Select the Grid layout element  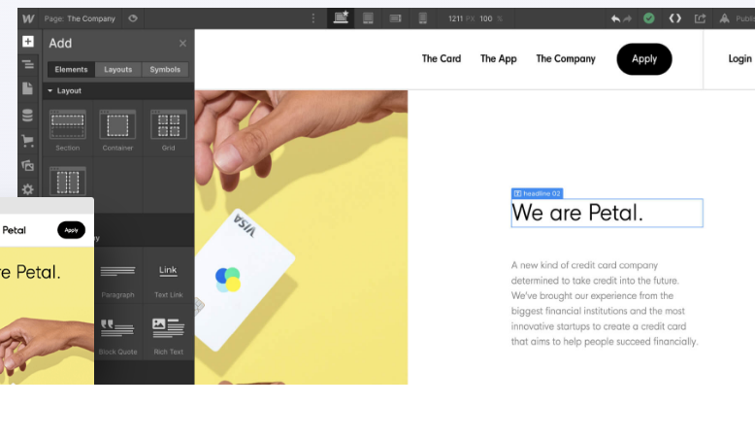169,130
